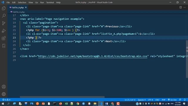
Task: Click 'Page navigation example' on line 18
Action: pyautogui.click(x=63, y=19)
